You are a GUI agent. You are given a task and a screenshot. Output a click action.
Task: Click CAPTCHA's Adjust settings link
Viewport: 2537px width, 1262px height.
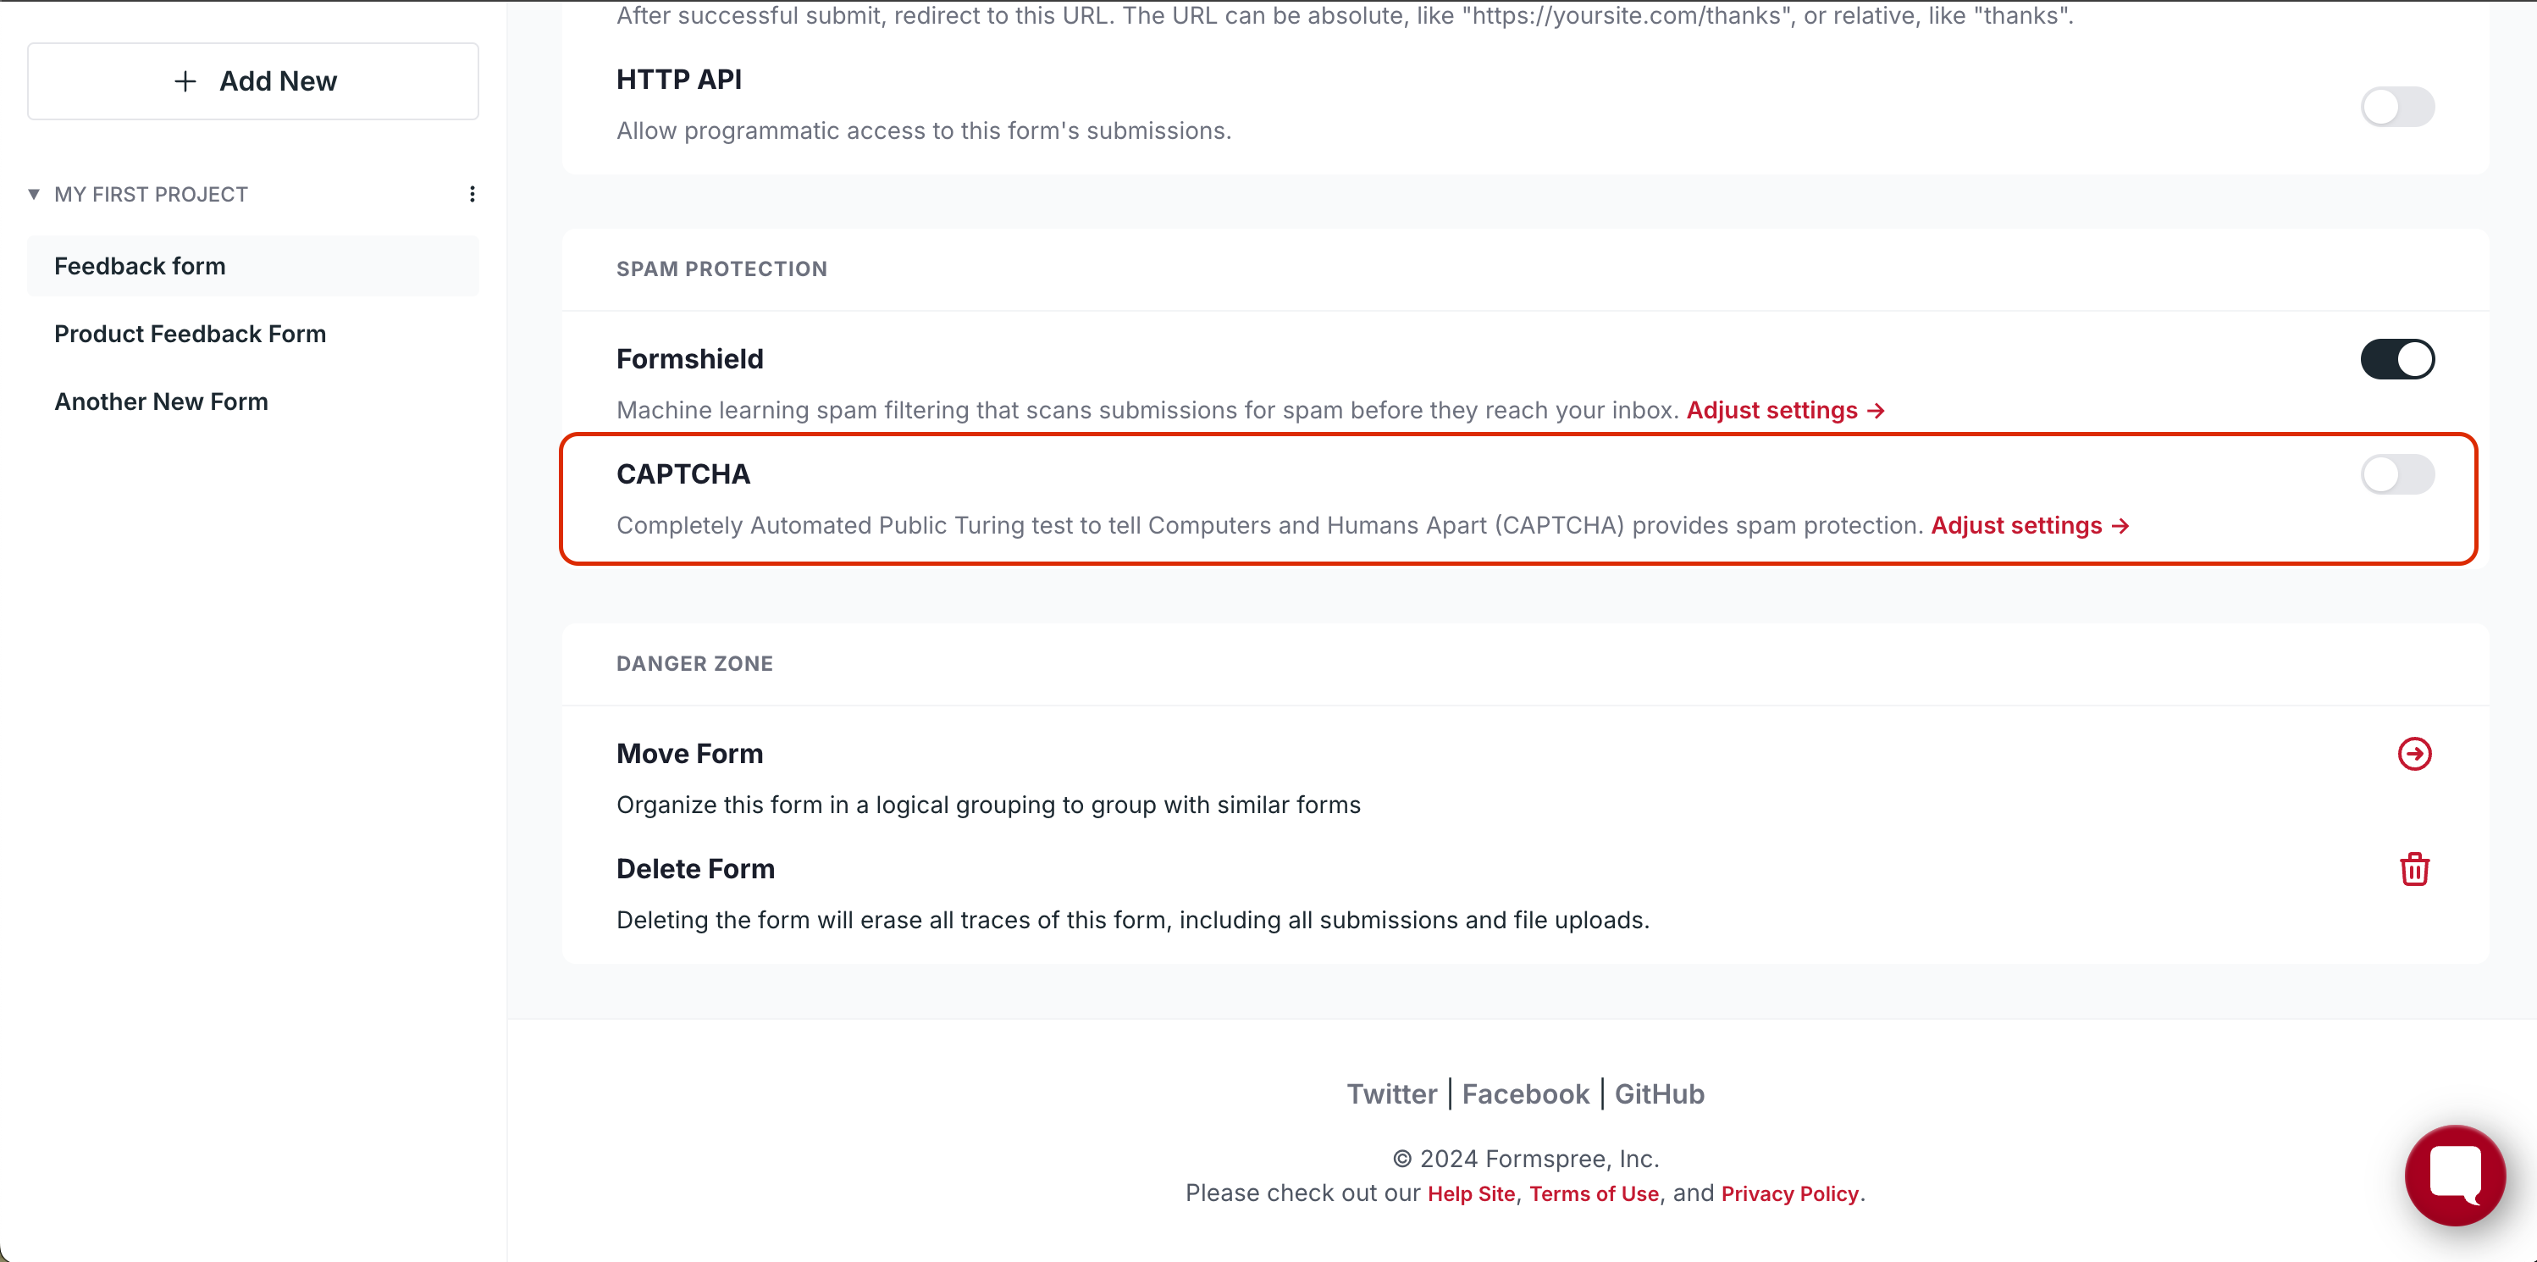coord(2029,526)
